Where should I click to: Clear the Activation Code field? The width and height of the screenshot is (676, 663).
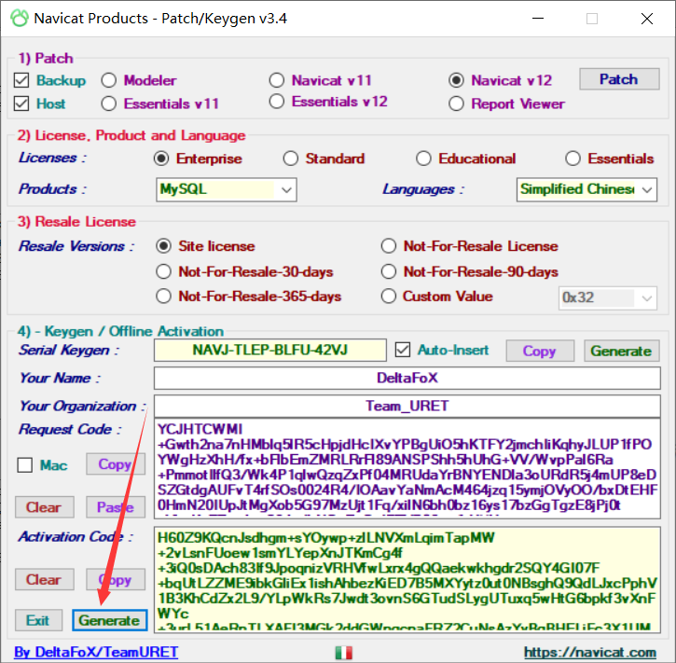pos(45,579)
